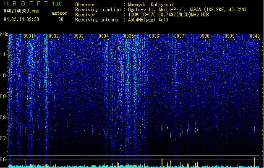The width and height of the screenshot is (264, 168).
Task: Click the version number 1.0.0
Action: (x=57, y=3)
